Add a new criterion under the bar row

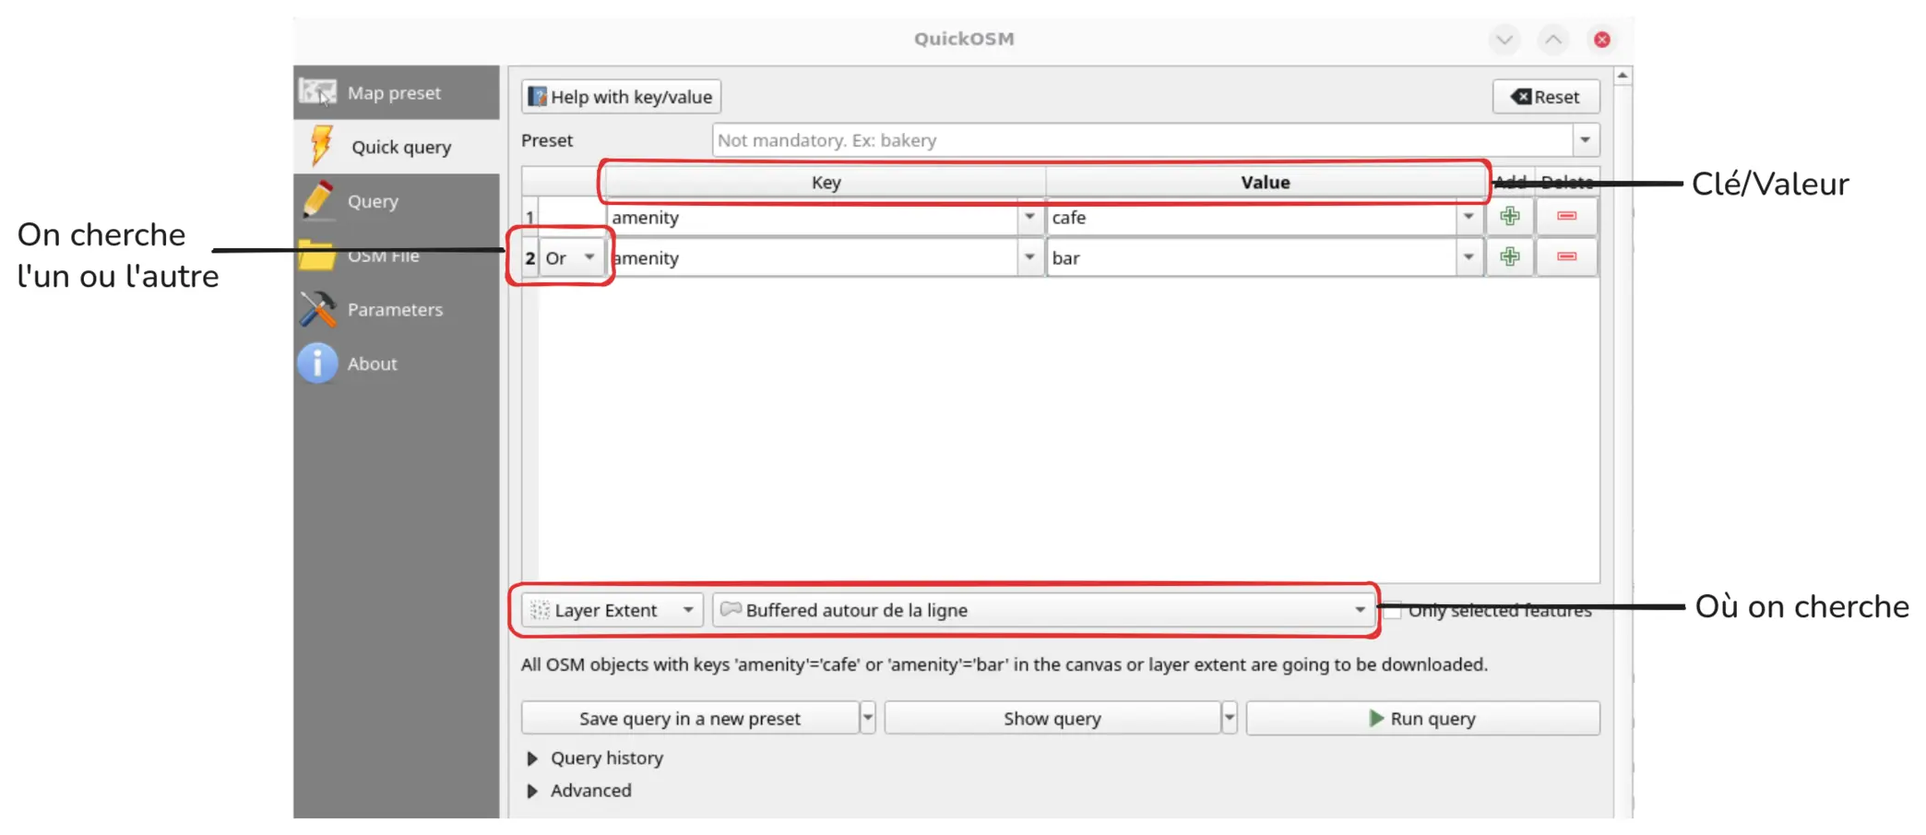(x=1510, y=256)
